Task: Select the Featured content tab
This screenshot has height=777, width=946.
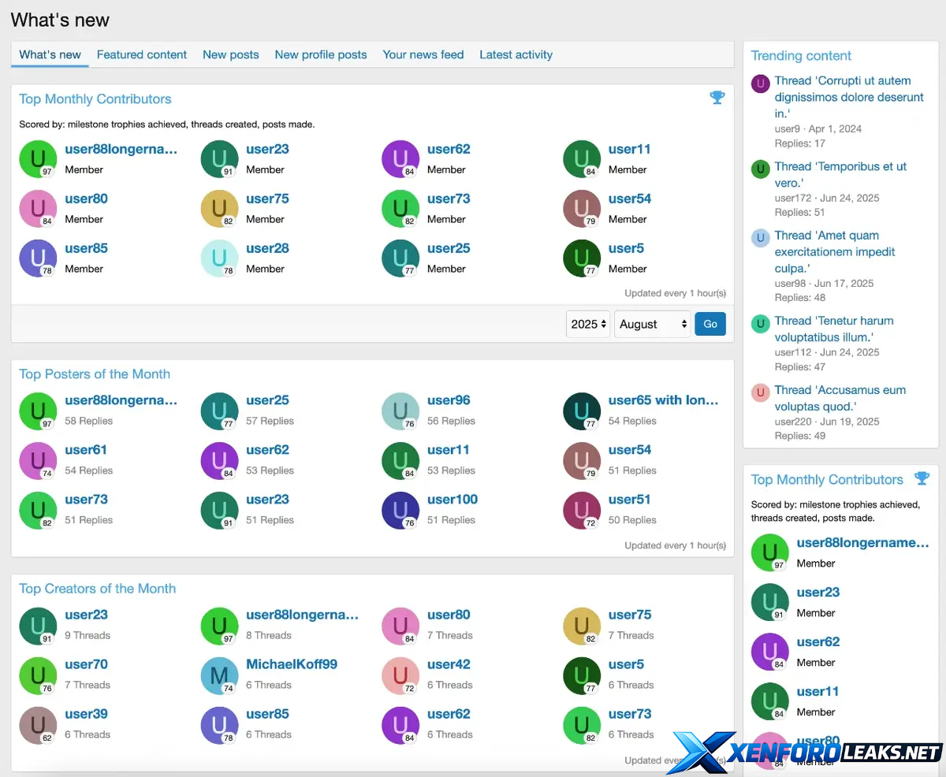Action: [142, 54]
